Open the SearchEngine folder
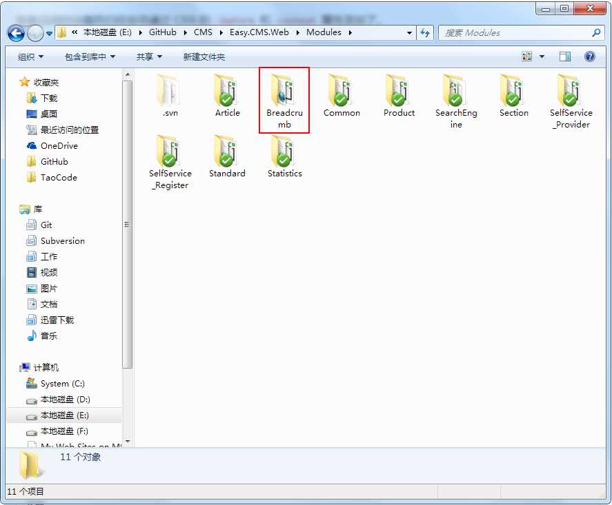Image resolution: width=612 pixels, height=505 pixels. point(456,101)
